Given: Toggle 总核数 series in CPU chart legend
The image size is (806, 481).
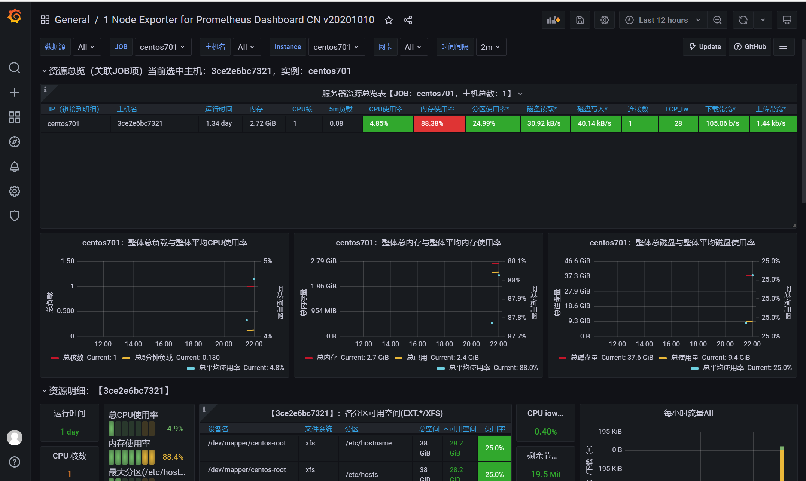Looking at the screenshot, I should click(x=73, y=358).
